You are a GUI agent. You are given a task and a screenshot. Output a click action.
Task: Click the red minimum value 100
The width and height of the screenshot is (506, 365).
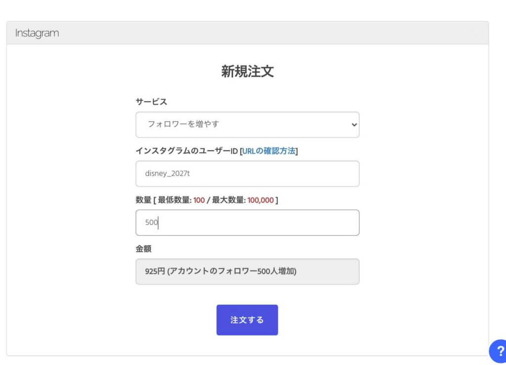pos(199,200)
